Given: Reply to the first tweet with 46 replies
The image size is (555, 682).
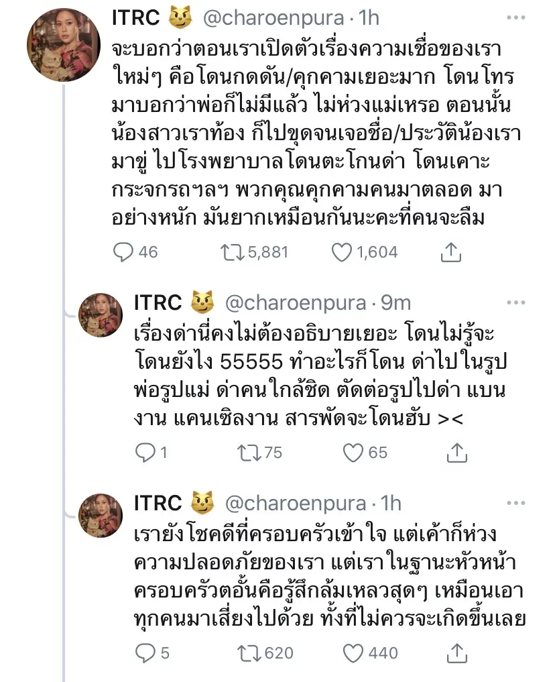Looking at the screenshot, I should pyautogui.click(x=125, y=252).
